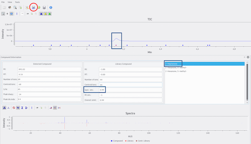Toggle the highlighted blue circle chromatogram button

(11, 14)
